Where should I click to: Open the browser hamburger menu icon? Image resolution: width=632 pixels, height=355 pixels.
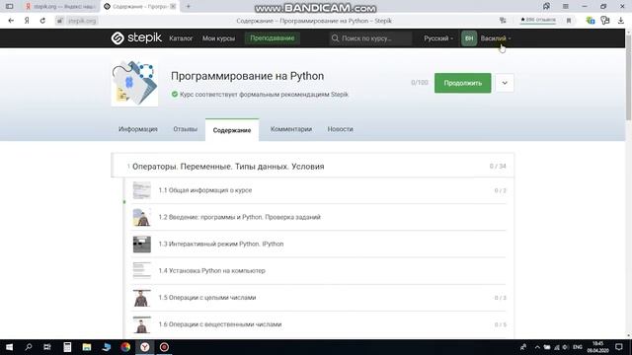(566, 7)
